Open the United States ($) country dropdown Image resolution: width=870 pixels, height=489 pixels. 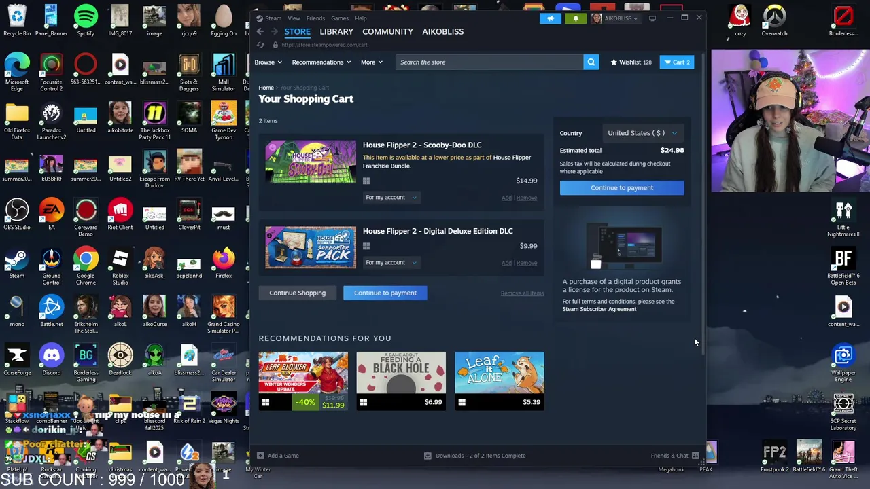pyautogui.click(x=642, y=133)
